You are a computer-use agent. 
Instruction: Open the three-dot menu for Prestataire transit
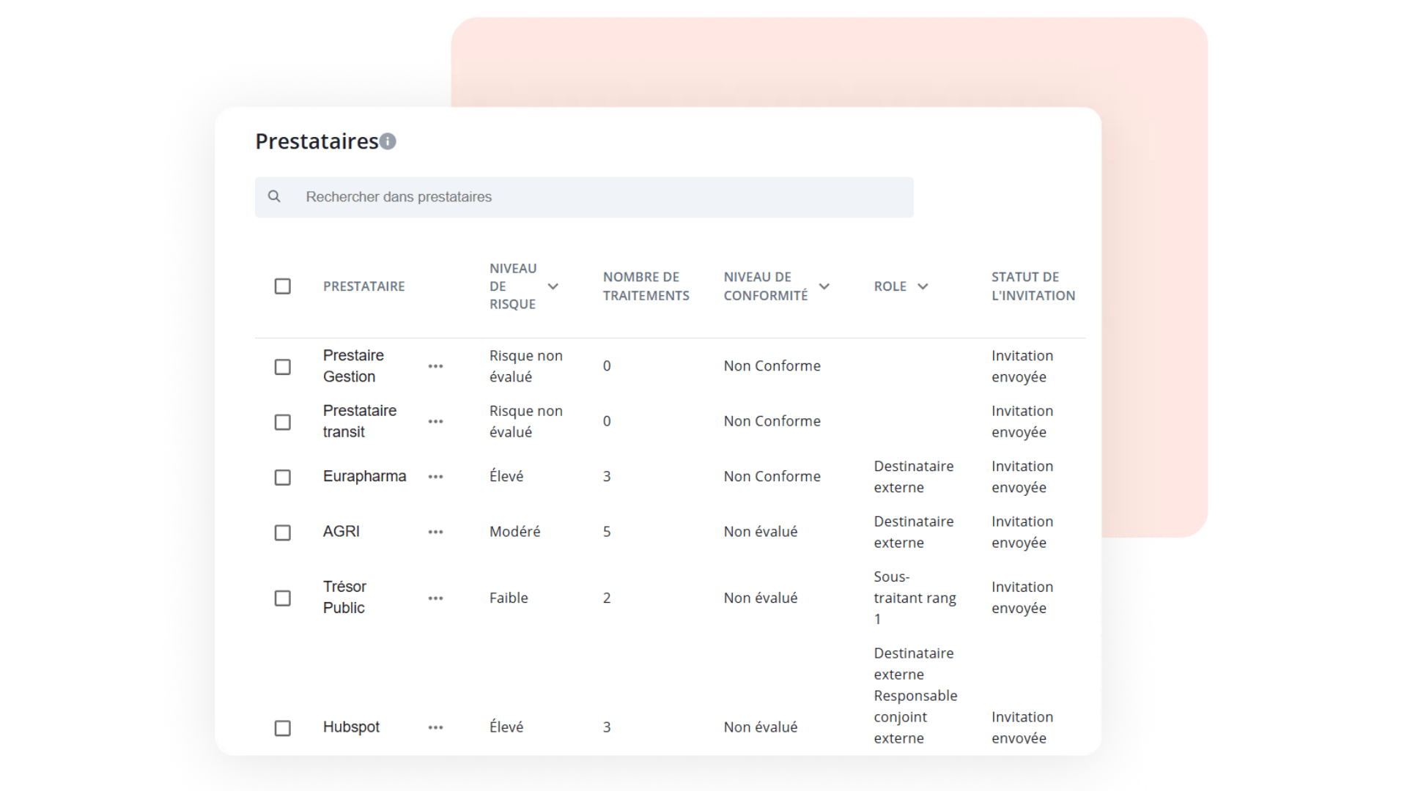click(x=435, y=422)
